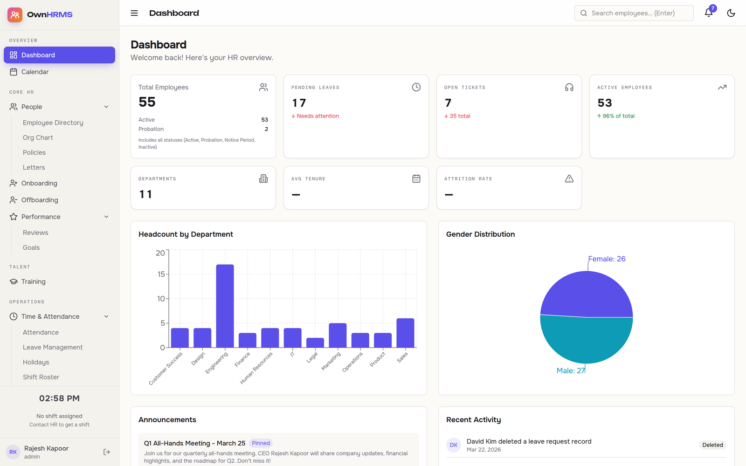Click the Attrition Rate warning icon
The width and height of the screenshot is (746, 466).
(x=569, y=178)
